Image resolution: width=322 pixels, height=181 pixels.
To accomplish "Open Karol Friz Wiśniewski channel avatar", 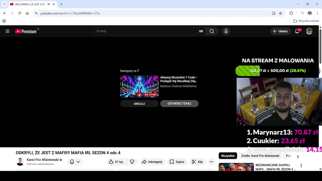I will click(x=20, y=162).
